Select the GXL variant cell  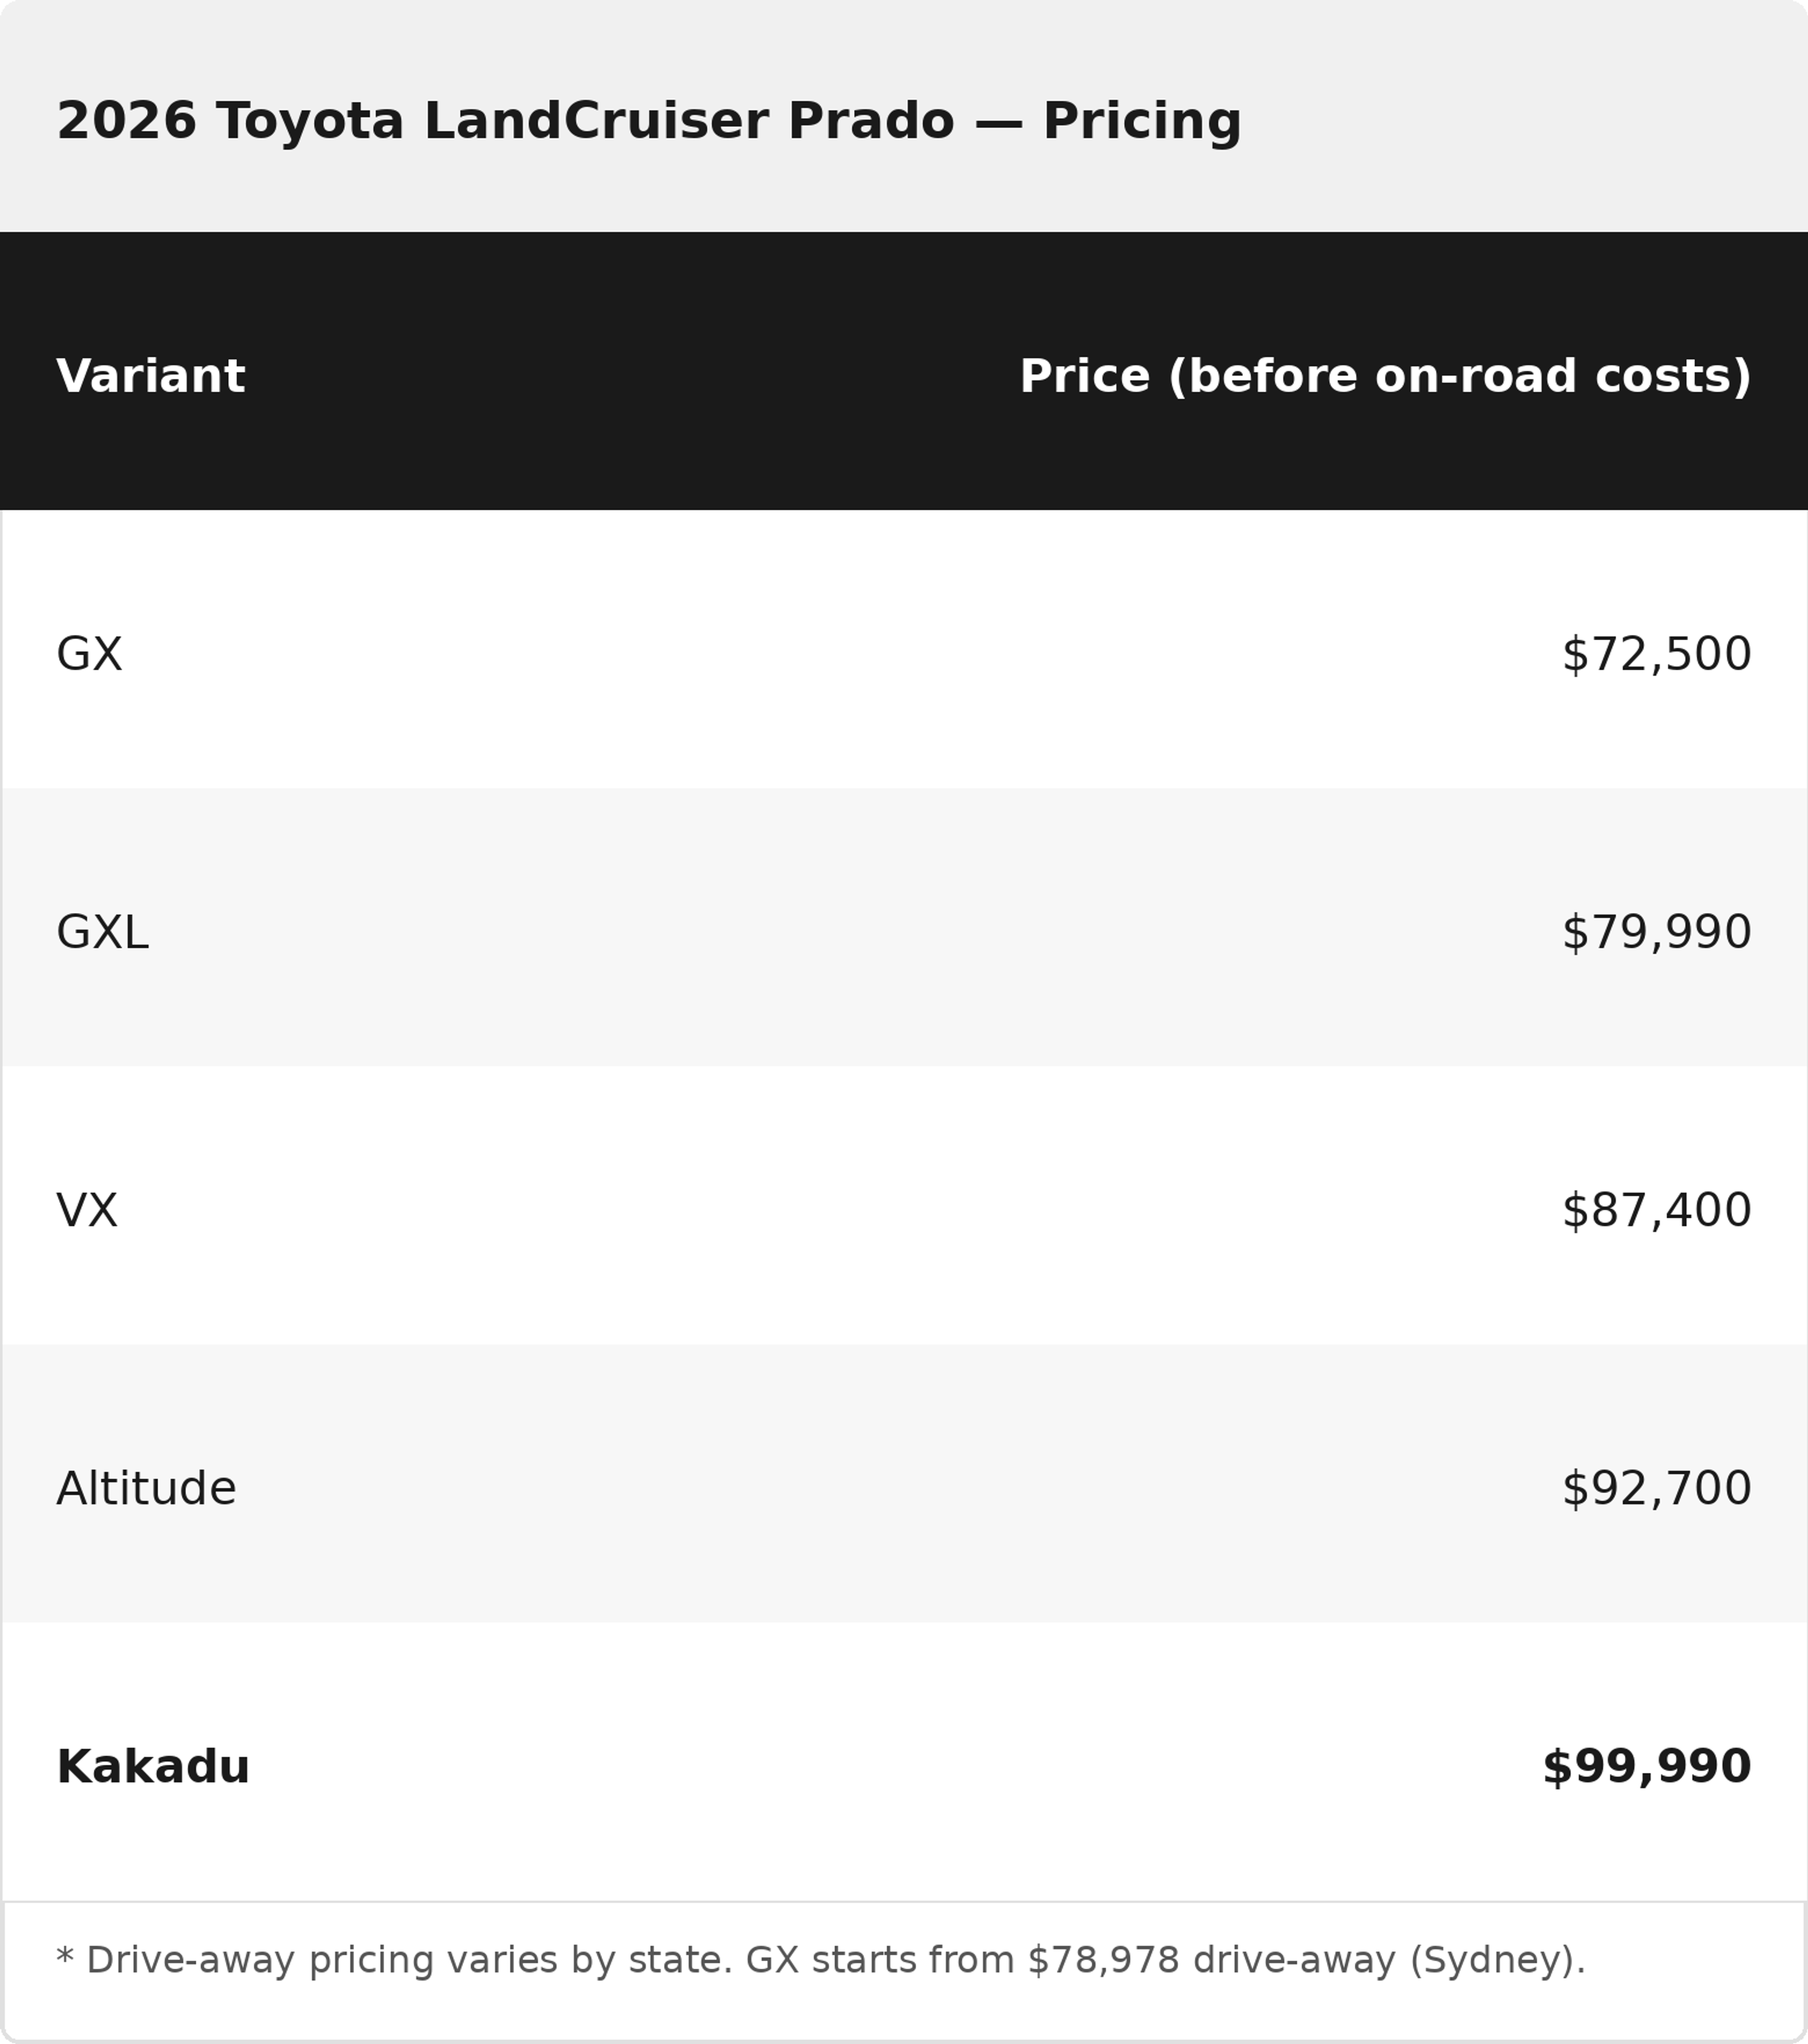(x=102, y=932)
